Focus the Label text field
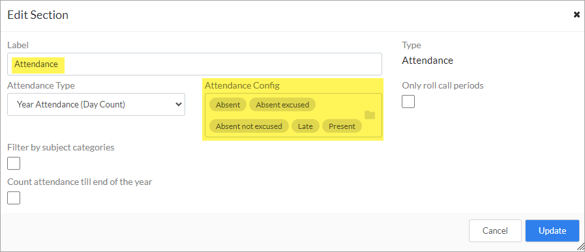Screen dimensions: 585x252 (195, 64)
